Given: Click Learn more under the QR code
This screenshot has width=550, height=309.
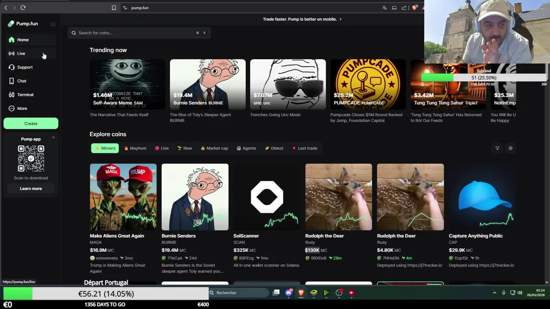Looking at the screenshot, I should [31, 188].
